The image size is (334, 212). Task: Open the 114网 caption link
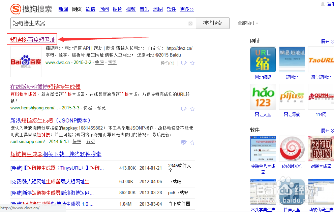pos(321,115)
